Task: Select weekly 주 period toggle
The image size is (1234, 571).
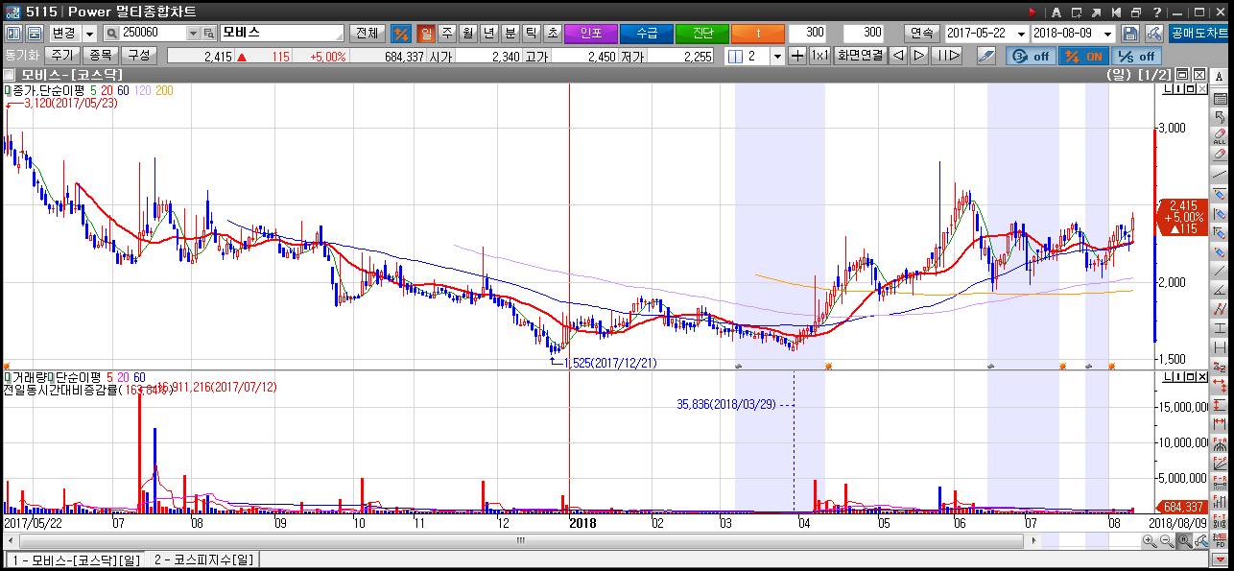Action: coord(447,33)
